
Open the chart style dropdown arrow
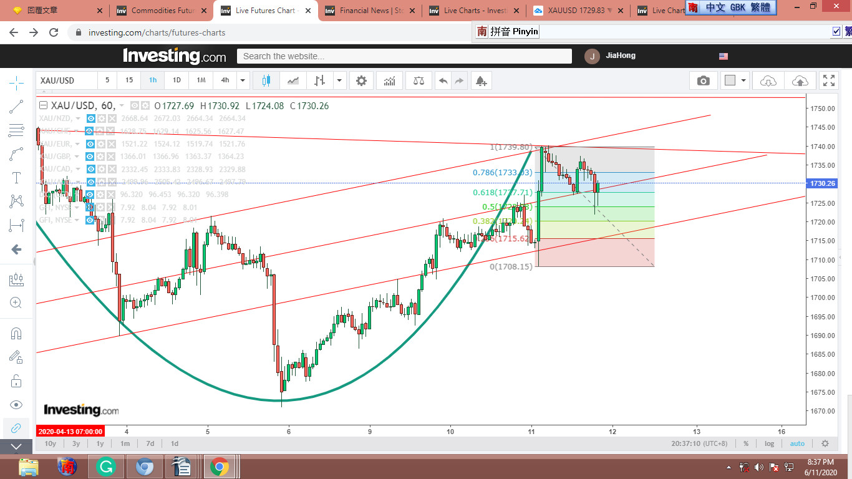(x=339, y=80)
